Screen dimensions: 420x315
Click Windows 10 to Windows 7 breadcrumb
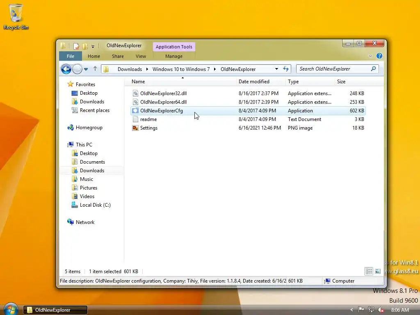click(x=181, y=69)
